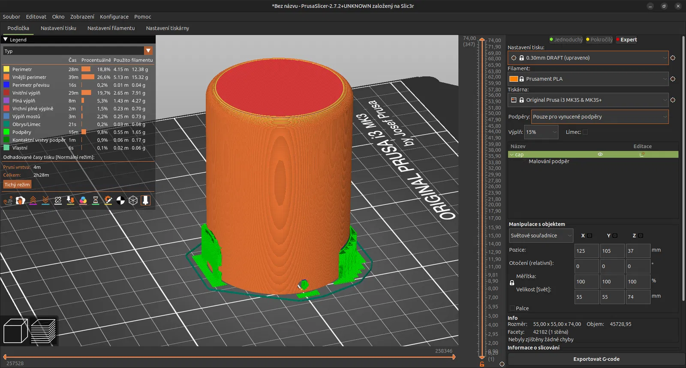The image size is (686, 368).
Task: Tick the Palce units checkbox
Action: [512, 308]
